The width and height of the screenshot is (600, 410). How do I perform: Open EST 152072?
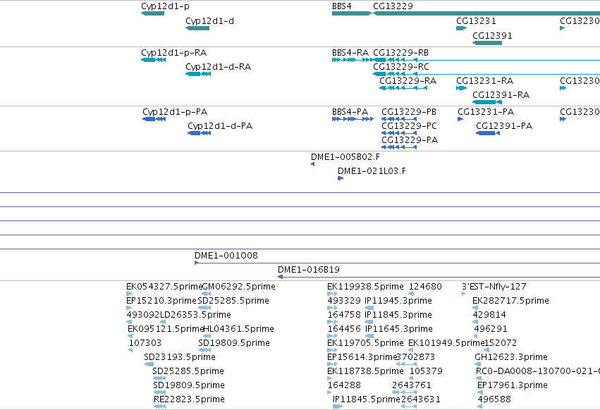coord(486,350)
